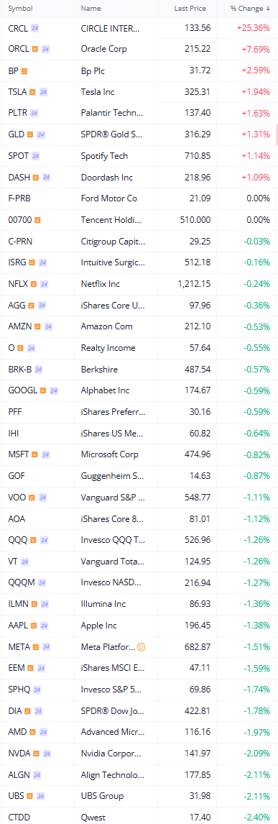
Task: Open the Netflix Inc stock row
Action: 139,284
